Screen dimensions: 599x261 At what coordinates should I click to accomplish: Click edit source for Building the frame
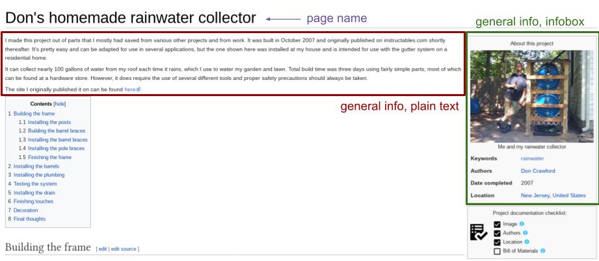point(124,249)
